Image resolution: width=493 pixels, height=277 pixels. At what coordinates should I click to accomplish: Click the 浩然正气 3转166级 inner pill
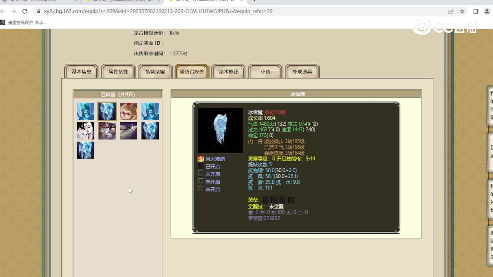284,147
